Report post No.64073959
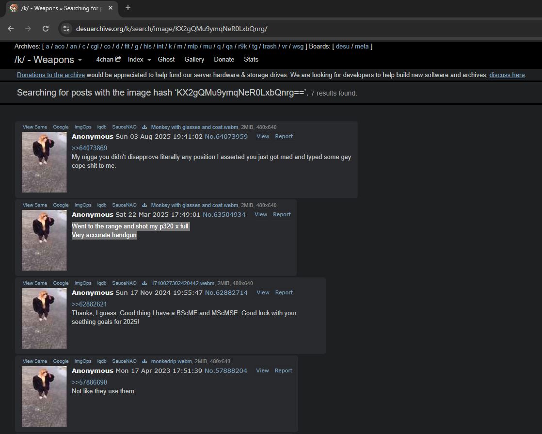The width and height of the screenshot is (542, 434). tap(284, 136)
